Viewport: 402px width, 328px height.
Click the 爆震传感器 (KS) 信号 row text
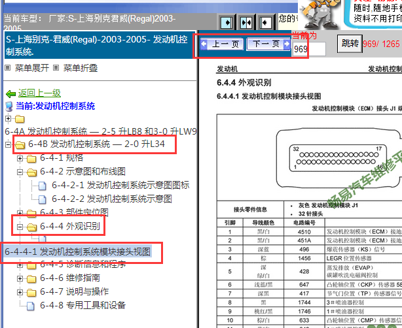(x=356, y=249)
